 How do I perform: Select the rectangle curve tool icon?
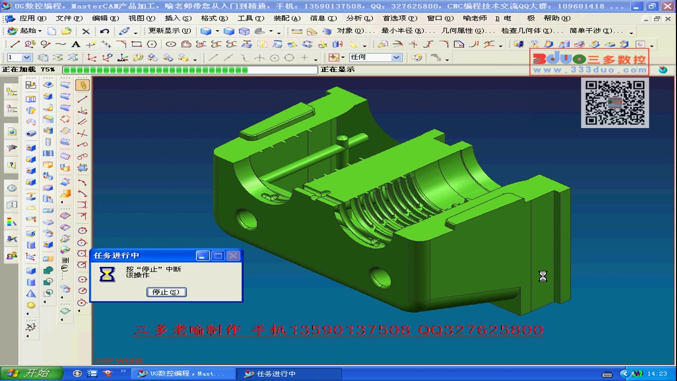point(136,44)
